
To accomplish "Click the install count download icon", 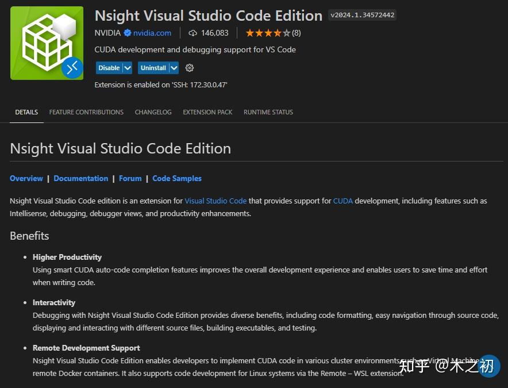I will click(x=193, y=33).
